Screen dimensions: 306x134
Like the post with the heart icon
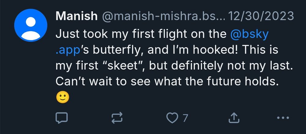(172, 118)
